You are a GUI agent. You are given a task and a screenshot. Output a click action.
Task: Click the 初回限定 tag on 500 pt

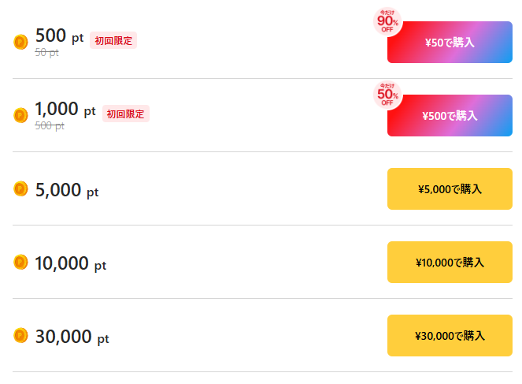pyautogui.click(x=113, y=40)
